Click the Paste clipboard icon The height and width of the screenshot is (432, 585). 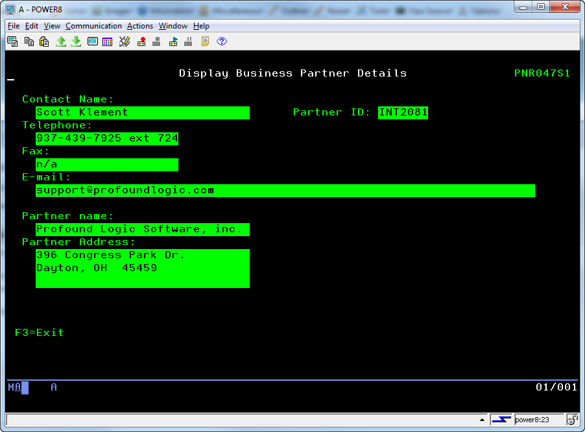point(44,42)
